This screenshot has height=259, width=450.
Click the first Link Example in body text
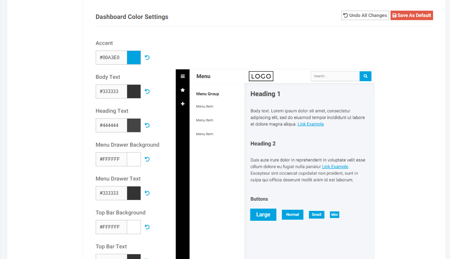[x=311, y=124]
